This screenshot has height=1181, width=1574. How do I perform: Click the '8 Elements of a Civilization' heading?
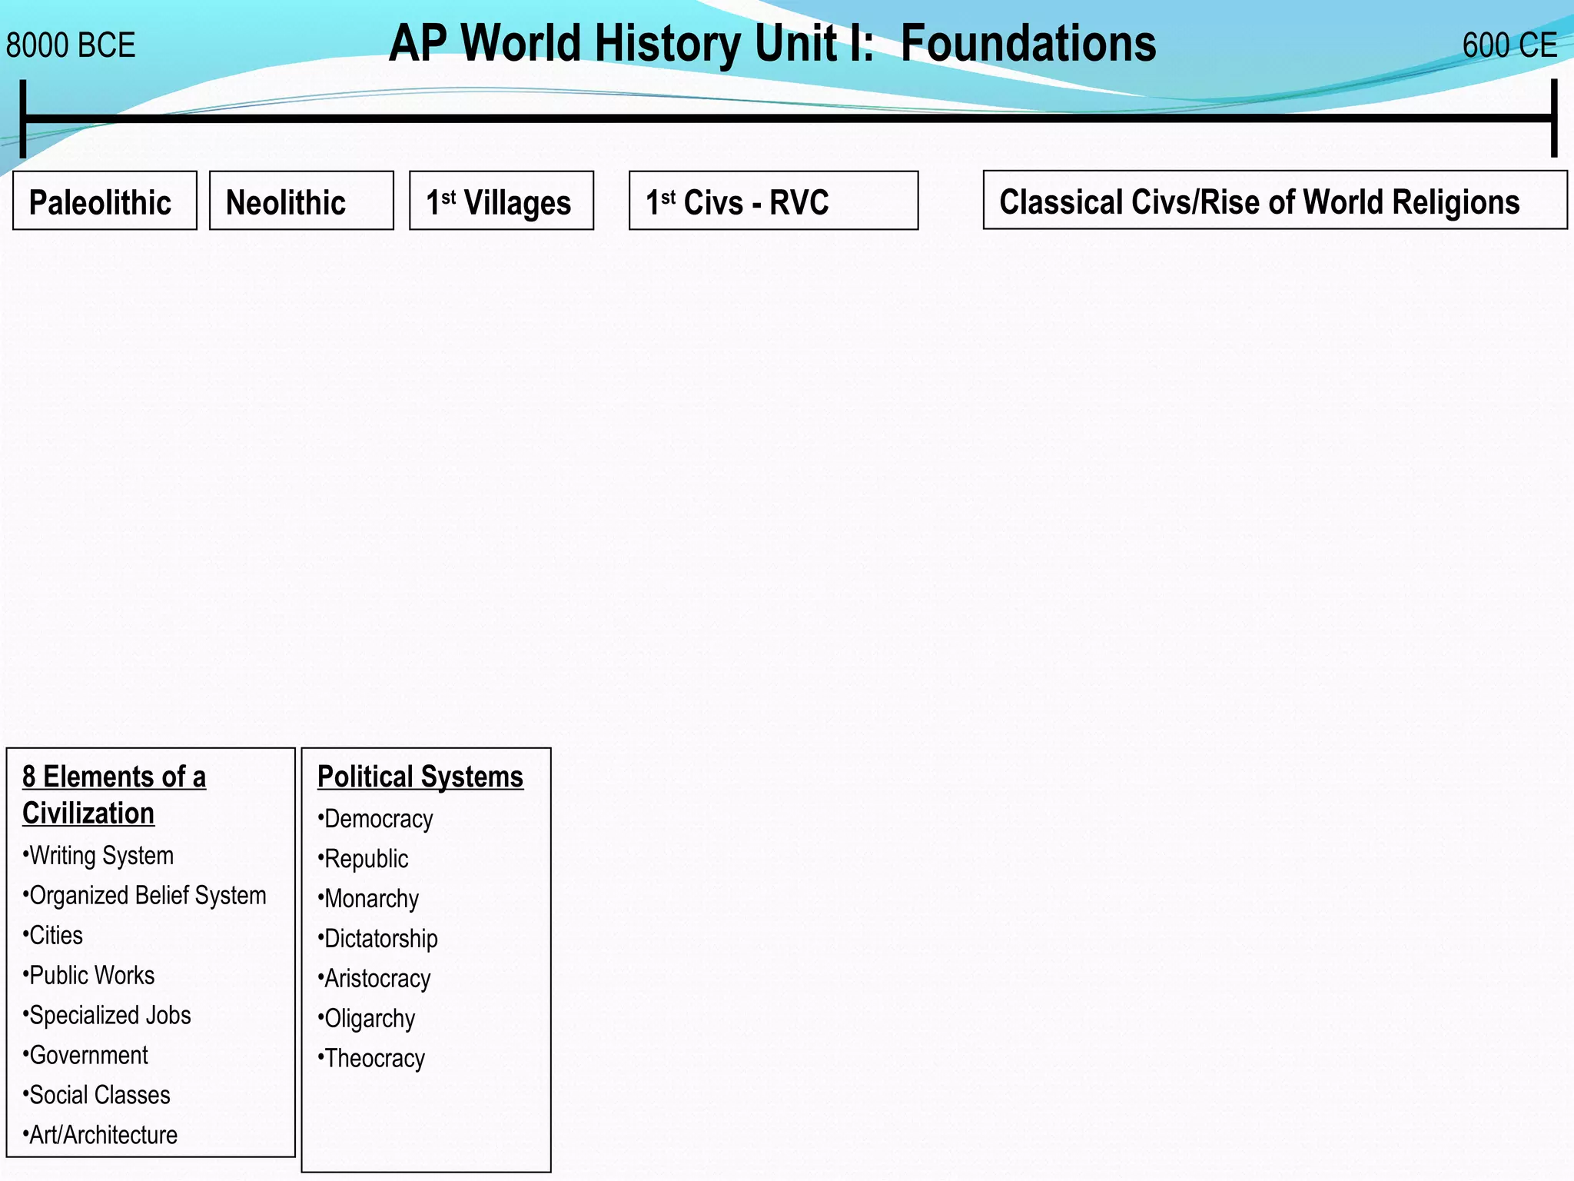[114, 795]
